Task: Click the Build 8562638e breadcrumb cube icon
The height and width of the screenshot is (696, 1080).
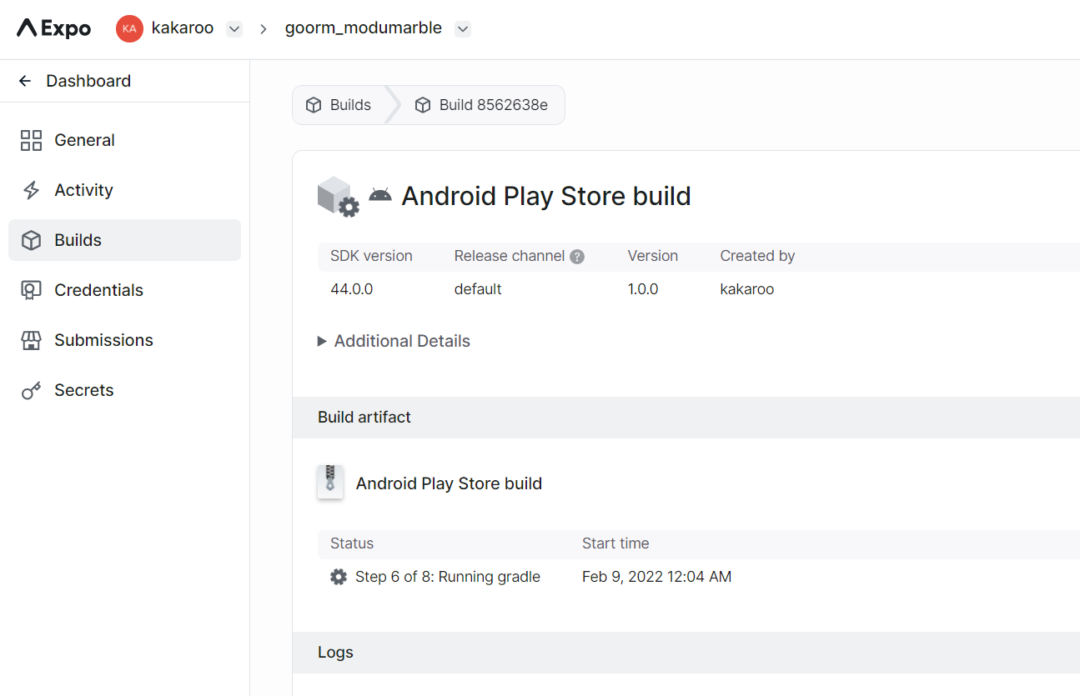Action: [423, 105]
